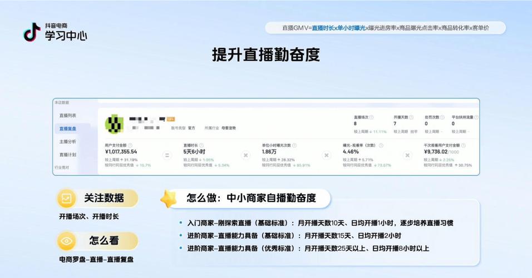The width and height of the screenshot is (532, 278).
Task: Click the 直播GMV formula banner
Action: point(385,28)
